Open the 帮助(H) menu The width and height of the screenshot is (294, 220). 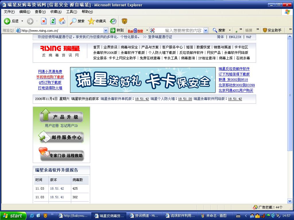pyautogui.click(x=87, y=12)
